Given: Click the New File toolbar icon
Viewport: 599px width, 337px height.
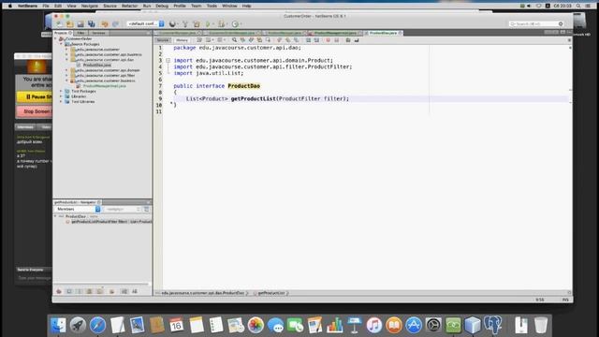Looking at the screenshot, I should pos(58,24).
